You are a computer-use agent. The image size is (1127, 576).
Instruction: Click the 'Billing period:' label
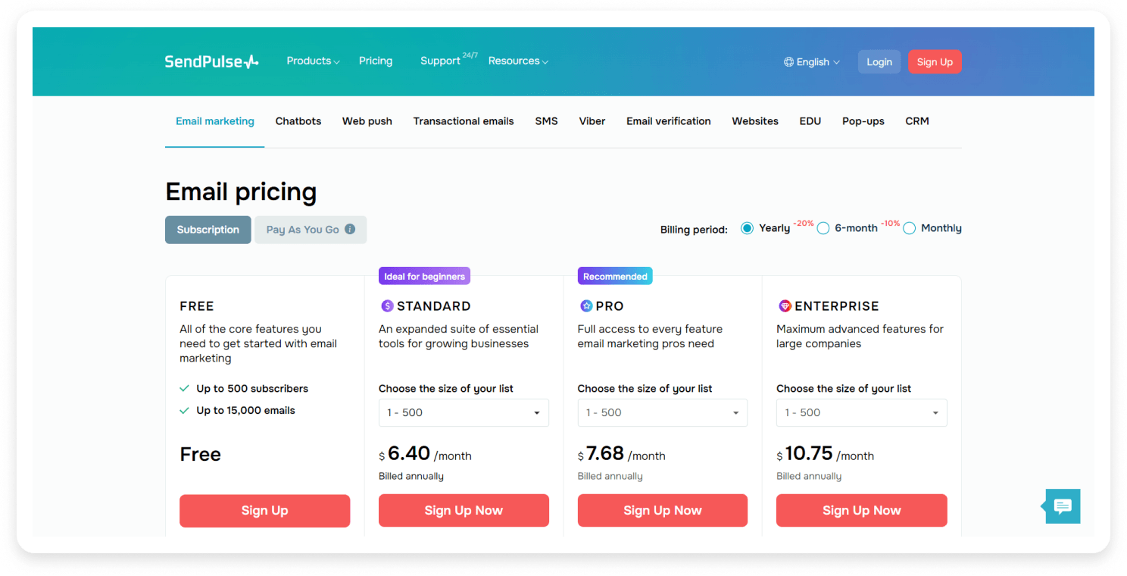(x=694, y=230)
